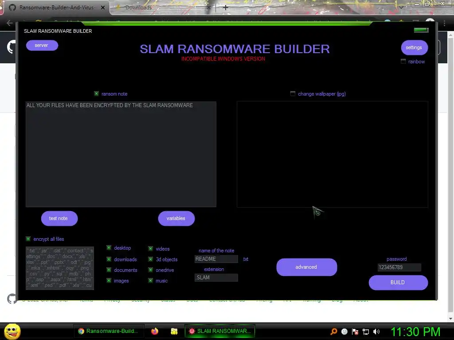Open the Chrome three-dot menu

pyautogui.click(x=444, y=23)
